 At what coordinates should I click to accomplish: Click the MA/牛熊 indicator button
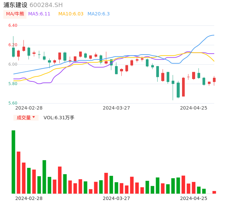pos(15,14)
